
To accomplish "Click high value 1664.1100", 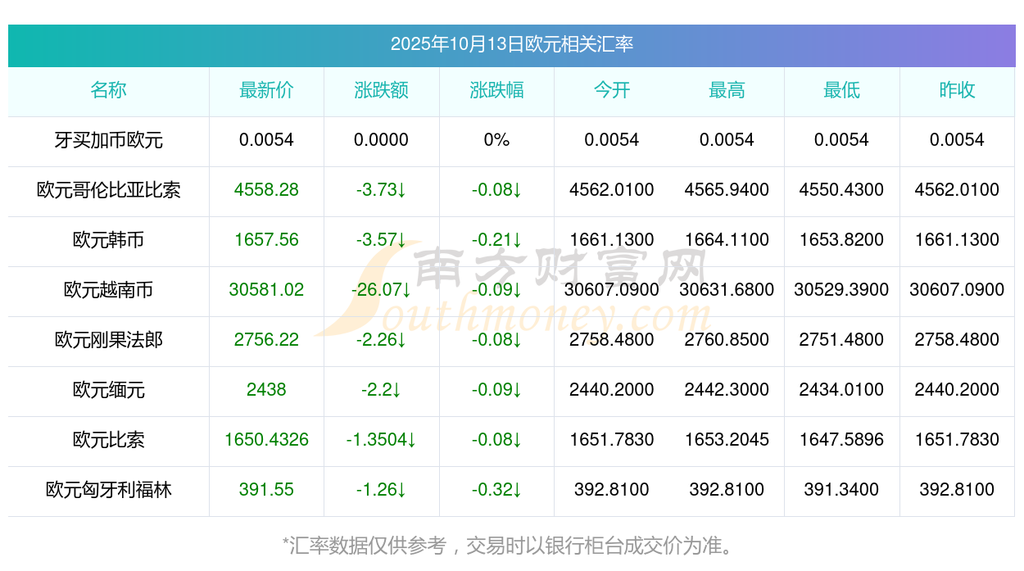I will pos(727,240).
